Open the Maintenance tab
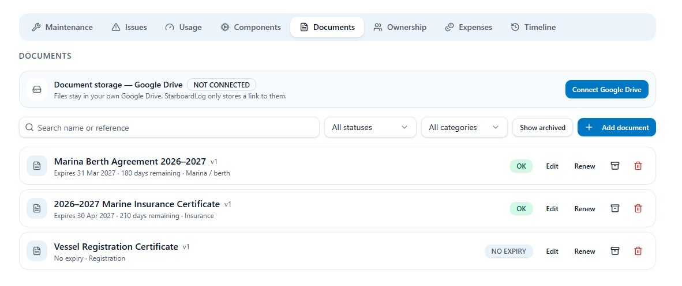 (x=63, y=28)
